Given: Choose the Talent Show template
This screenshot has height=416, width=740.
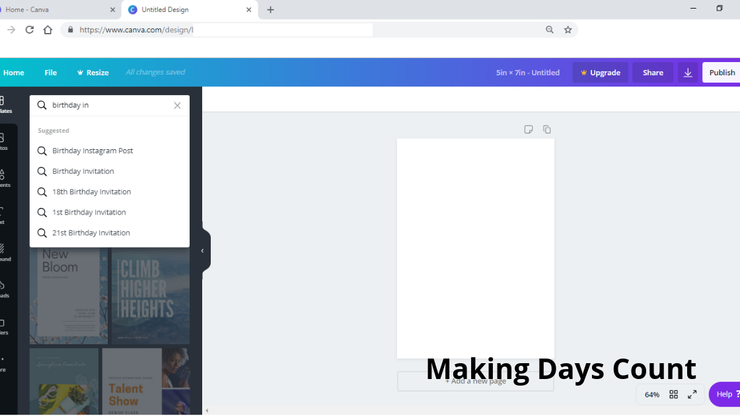Looking at the screenshot, I should pos(145,382).
